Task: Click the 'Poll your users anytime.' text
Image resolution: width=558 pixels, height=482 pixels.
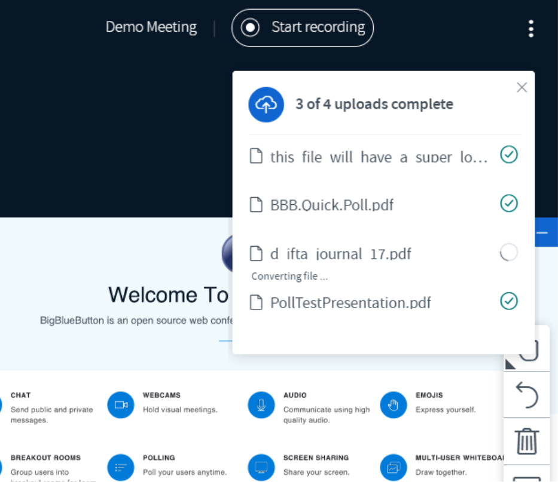Action: click(x=185, y=472)
